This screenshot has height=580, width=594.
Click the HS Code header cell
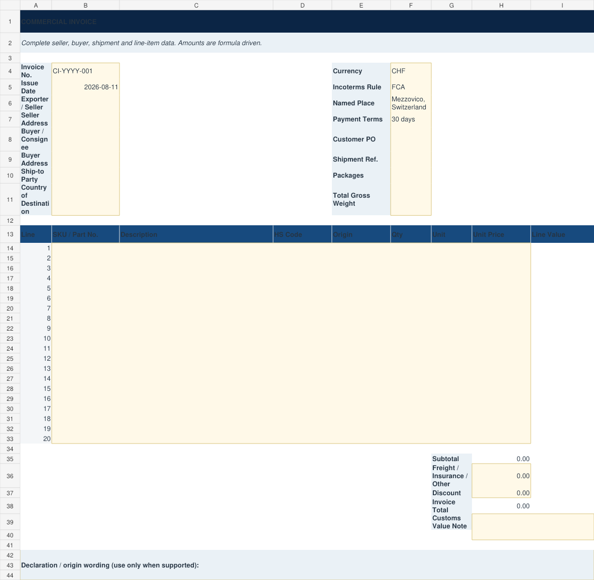click(x=302, y=234)
